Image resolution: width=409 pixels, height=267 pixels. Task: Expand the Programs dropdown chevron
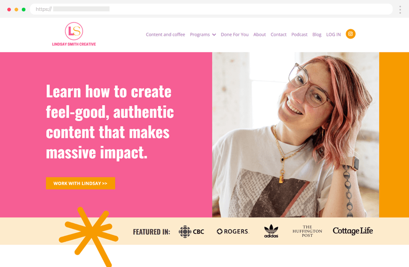pyautogui.click(x=214, y=35)
